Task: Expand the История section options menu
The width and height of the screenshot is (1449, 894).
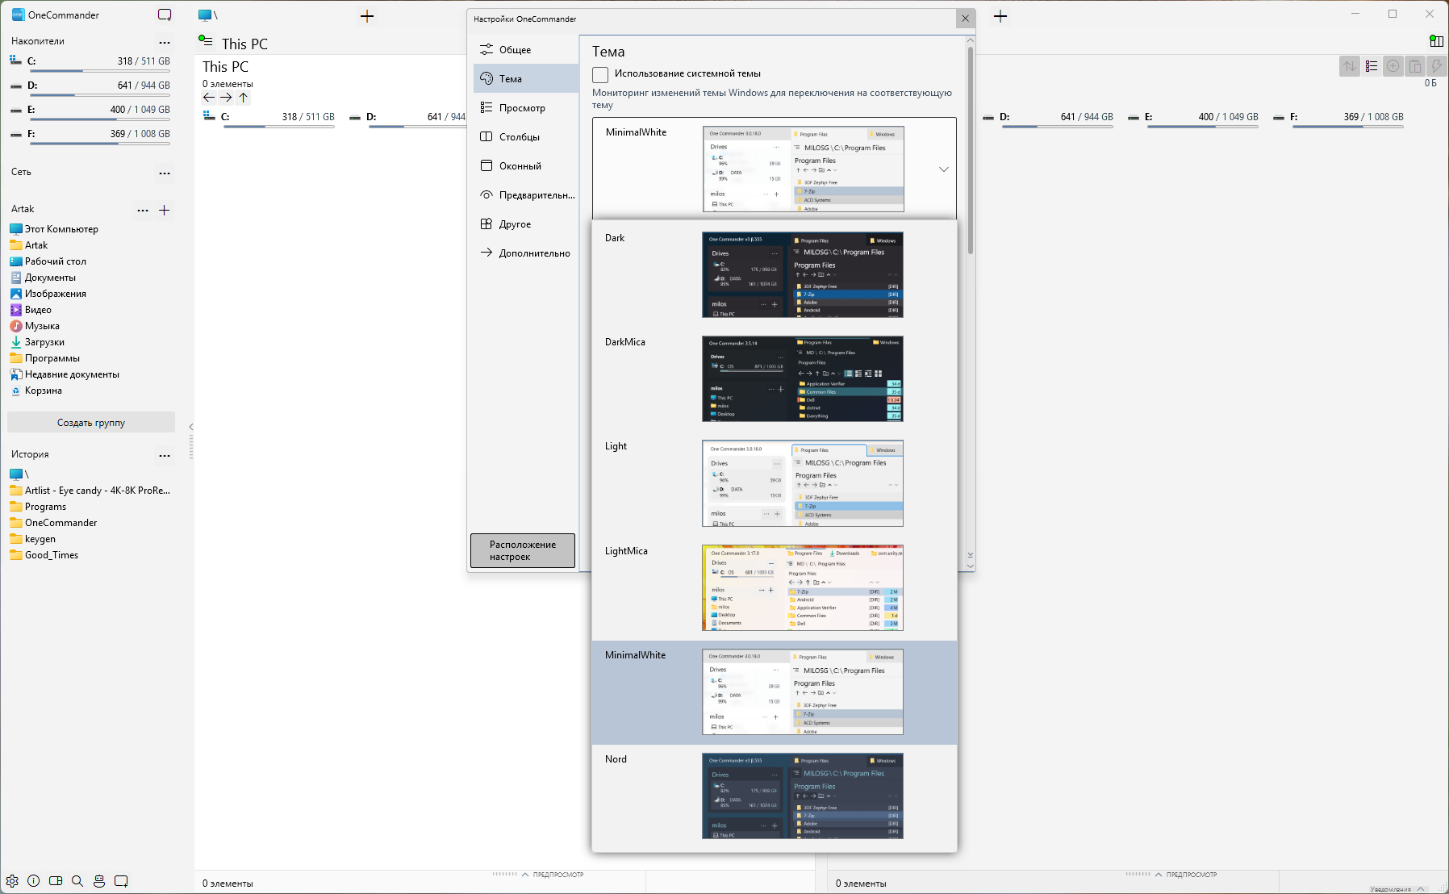Action: (x=165, y=455)
